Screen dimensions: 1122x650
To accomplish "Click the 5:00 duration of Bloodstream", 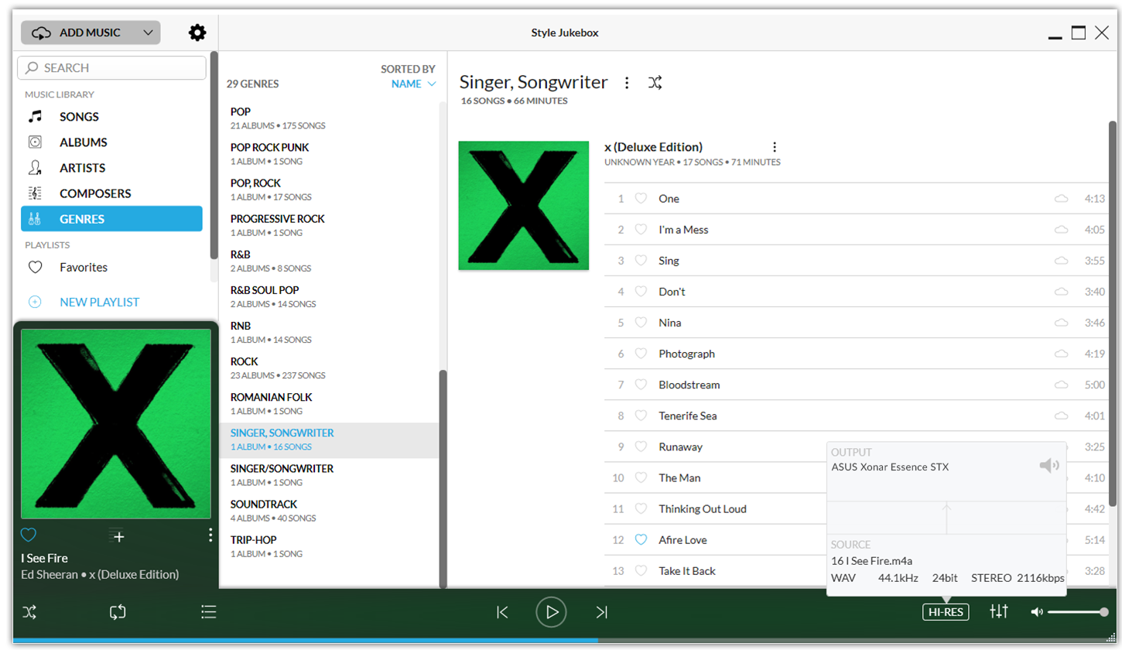I will click(1095, 385).
